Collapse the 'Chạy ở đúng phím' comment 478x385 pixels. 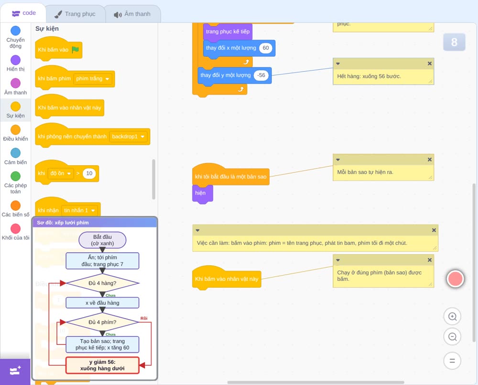point(338,260)
